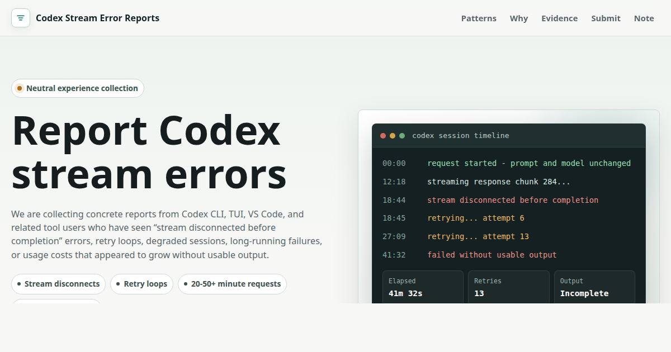Select the 20-50+ minute requests tag
This screenshot has height=352, width=671.
pos(232,284)
